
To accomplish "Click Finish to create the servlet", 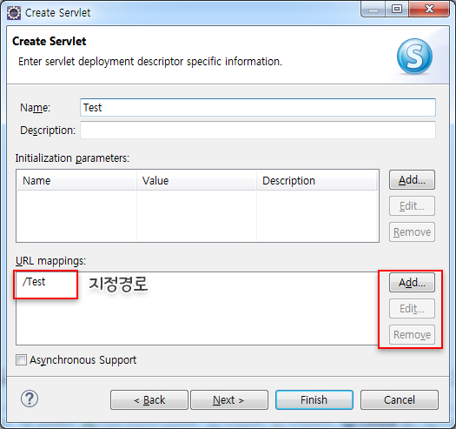I will coord(314,400).
